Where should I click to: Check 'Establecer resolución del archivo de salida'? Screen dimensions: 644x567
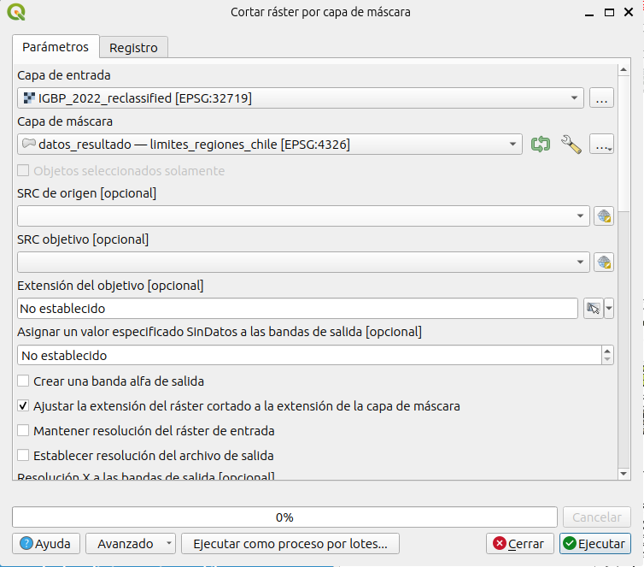pyautogui.click(x=24, y=456)
